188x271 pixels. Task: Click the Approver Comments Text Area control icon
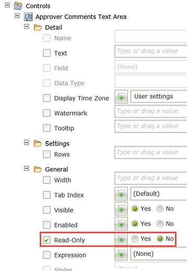(28, 17)
